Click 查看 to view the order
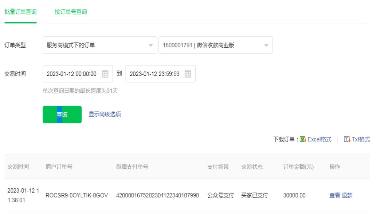The height and width of the screenshot is (220, 380). click(334, 195)
